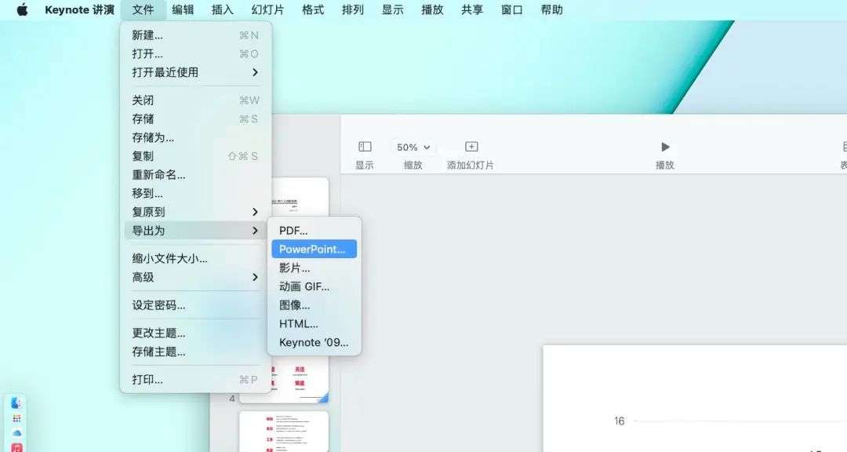Export as PowerPoint…

click(x=314, y=249)
